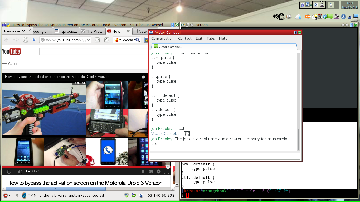Open the search engine selector dropdown
Image resolution: width=360 pixels, height=202 pixels.
coord(117,40)
